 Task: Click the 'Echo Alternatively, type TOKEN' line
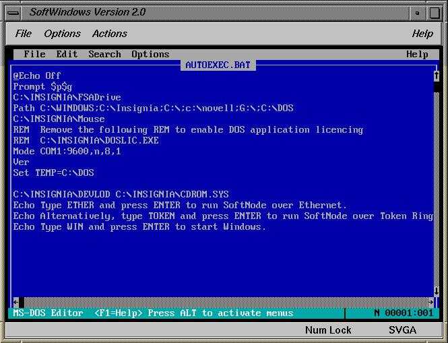223,216
